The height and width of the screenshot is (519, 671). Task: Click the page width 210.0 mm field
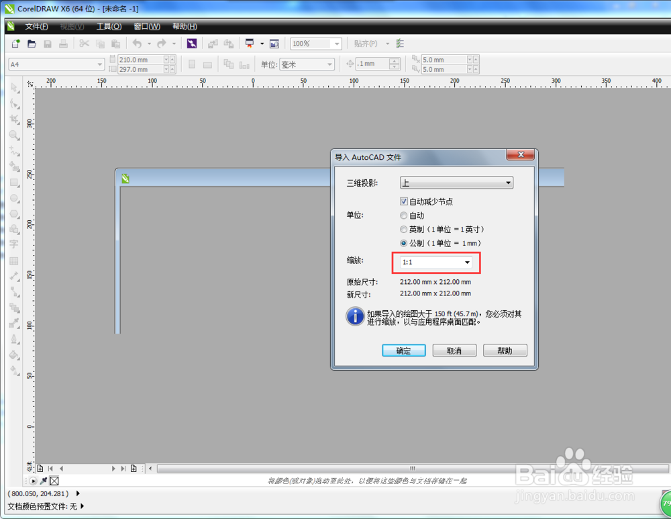tap(141, 60)
